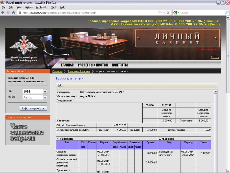Image resolution: width=230 pixels, height=173 pixels.
Task: Choose search engine via Google icon
Action: 175,13
